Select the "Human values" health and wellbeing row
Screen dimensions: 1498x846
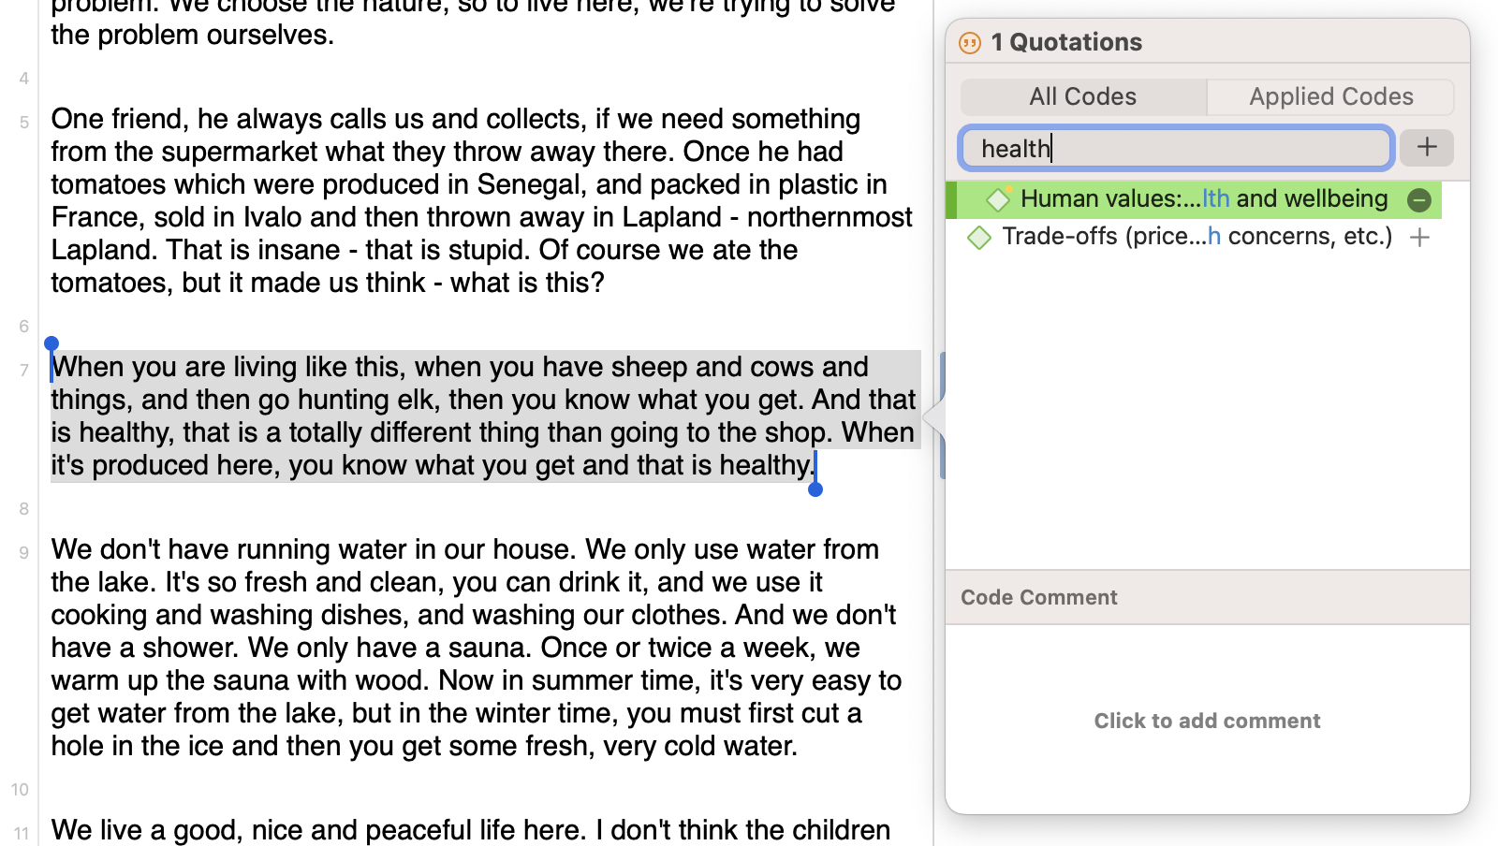[x=1203, y=199]
